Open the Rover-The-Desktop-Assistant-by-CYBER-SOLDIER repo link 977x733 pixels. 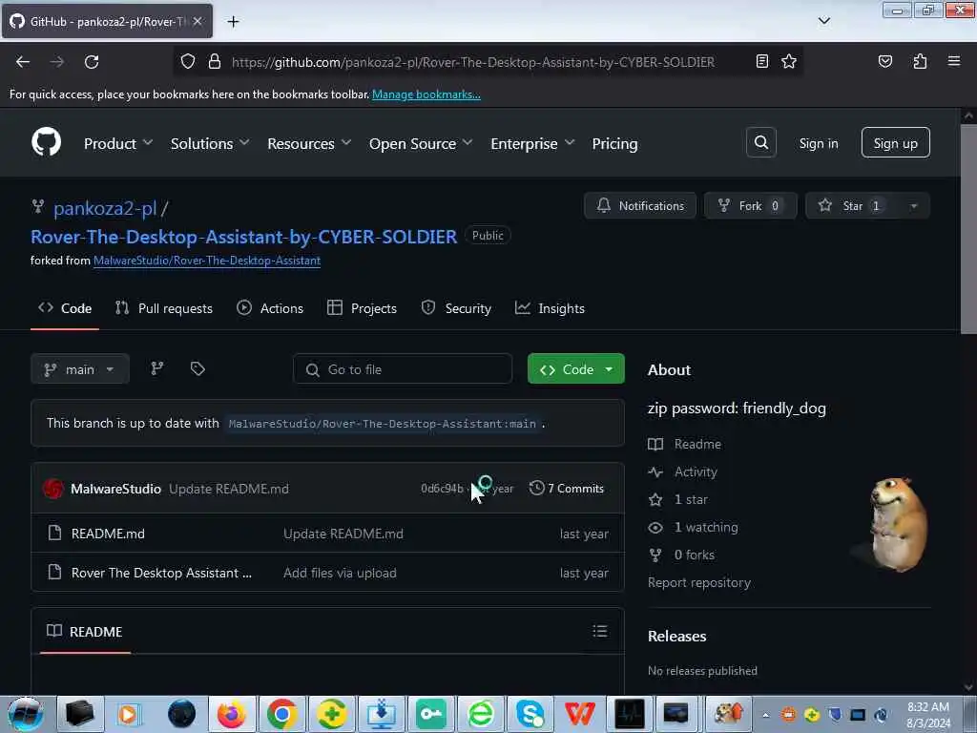[x=243, y=237]
